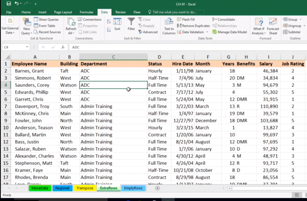
Task: Open the Data Validation dropdown arrow
Action: click(207, 32)
